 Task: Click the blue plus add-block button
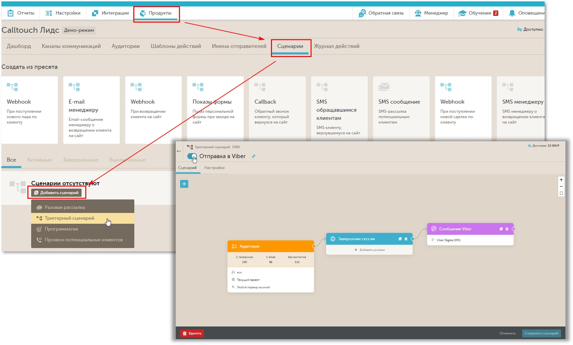pyautogui.click(x=184, y=184)
